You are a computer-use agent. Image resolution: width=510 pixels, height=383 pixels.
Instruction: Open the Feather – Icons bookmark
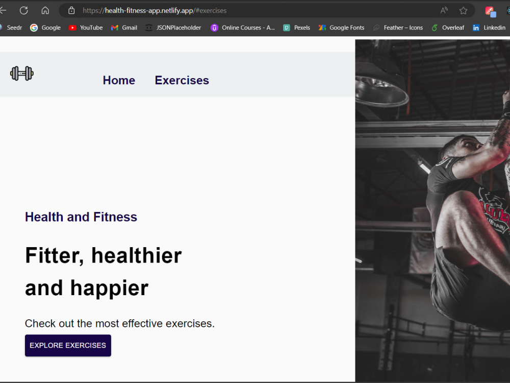(398, 28)
